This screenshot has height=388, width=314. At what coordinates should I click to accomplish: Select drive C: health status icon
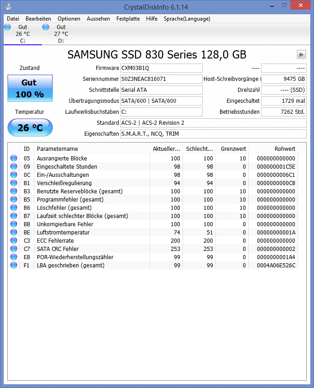pyautogui.click(x=7, y=27)
